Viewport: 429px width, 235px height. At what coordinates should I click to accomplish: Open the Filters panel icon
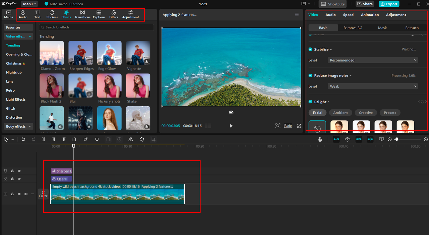point(114,14)
